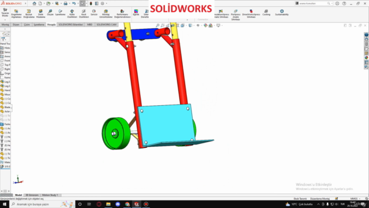369x208 pixels.
Task: Open dropdown arrow next to Save icon
Action: click(61, 3)
